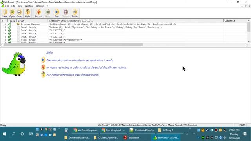Click the Title column header

point(32,21)
